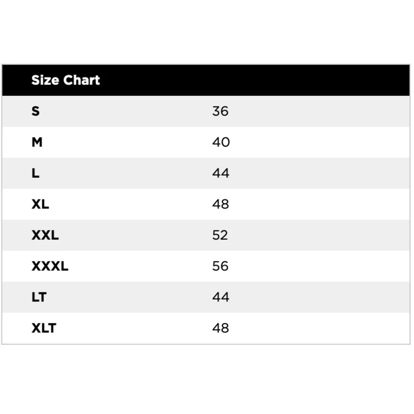Select the LT size label

coord(39,297)
